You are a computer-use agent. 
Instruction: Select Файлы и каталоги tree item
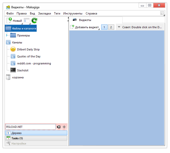21,28
